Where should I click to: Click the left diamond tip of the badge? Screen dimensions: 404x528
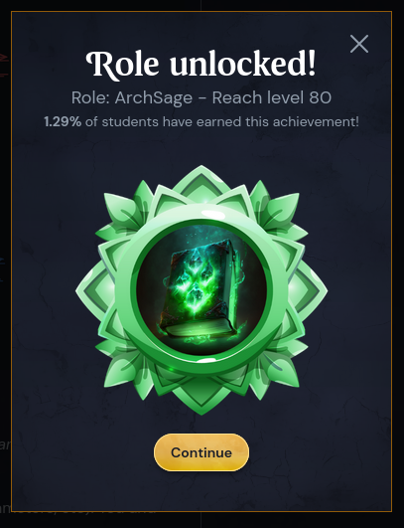(x=89, y=290)
